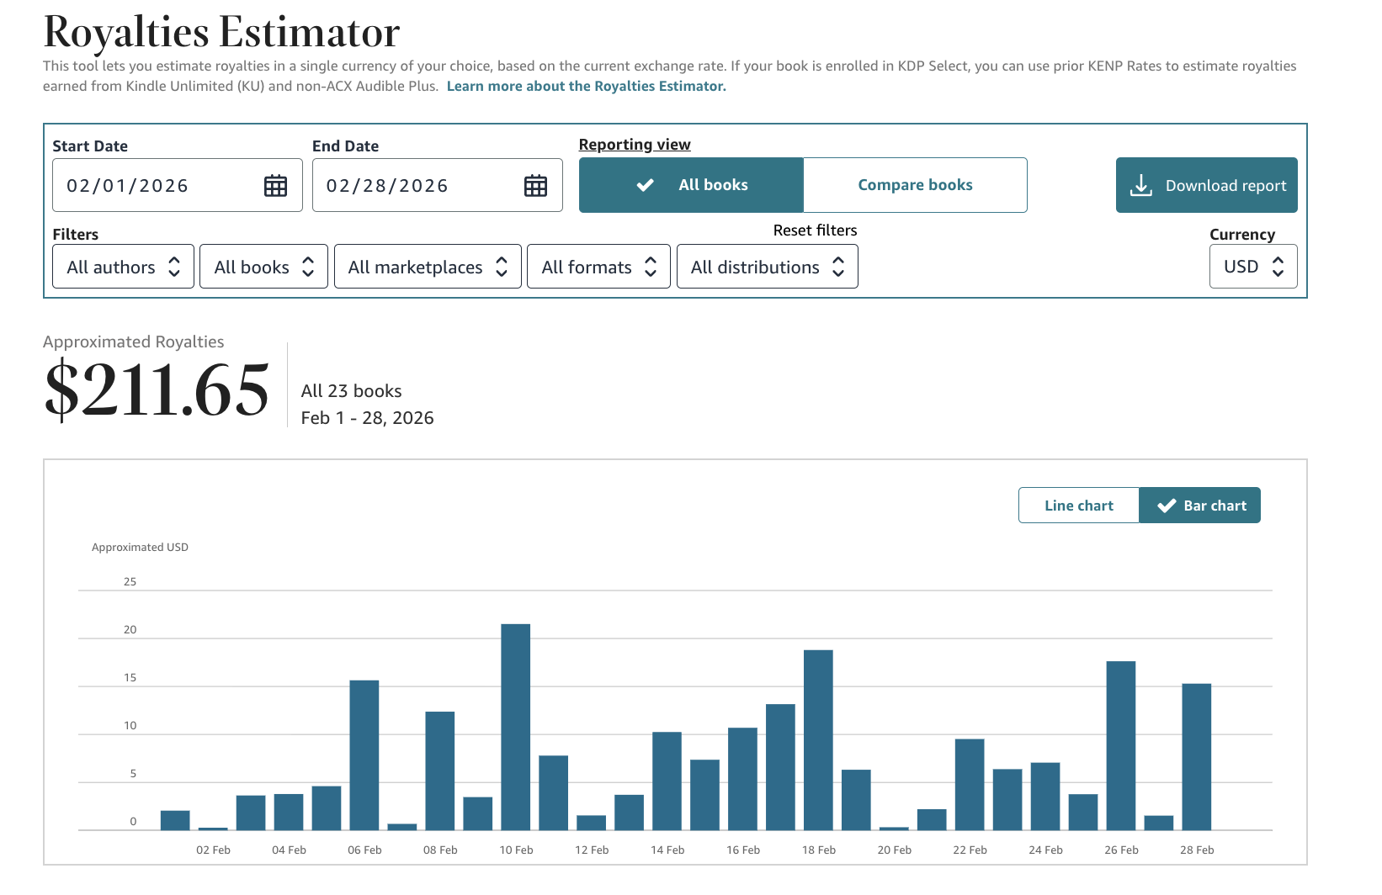Click the Reset filters link
The height and width of the screenshot is (895, 1382).
coord(815,230)
